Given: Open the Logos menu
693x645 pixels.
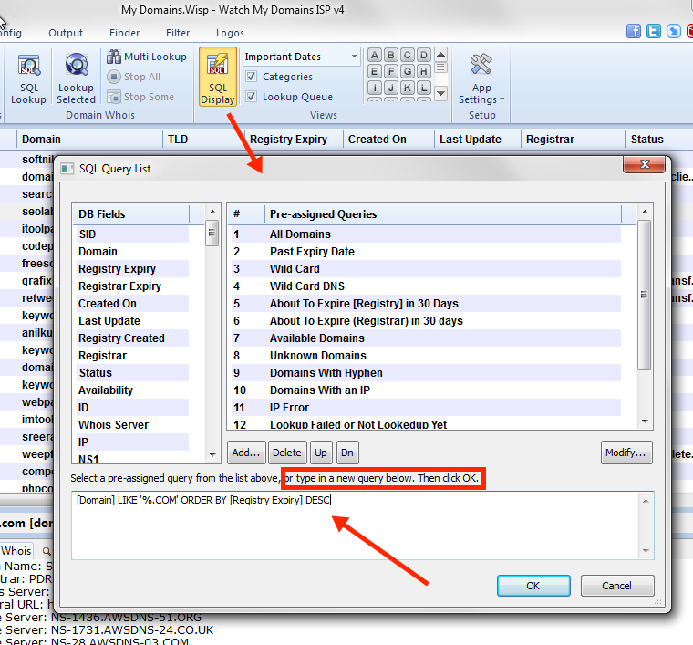Looking at the screenshot, I should (x=230, y=33).
